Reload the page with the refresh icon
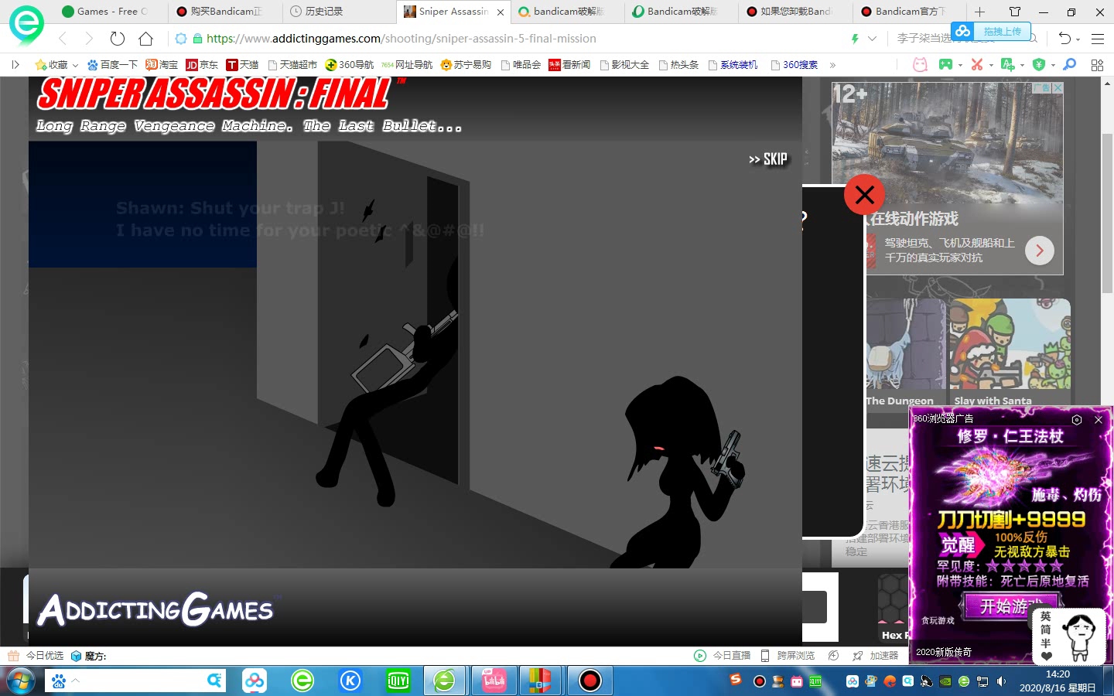This screenshot has height=696, width=1114. [x=118, y=39]
